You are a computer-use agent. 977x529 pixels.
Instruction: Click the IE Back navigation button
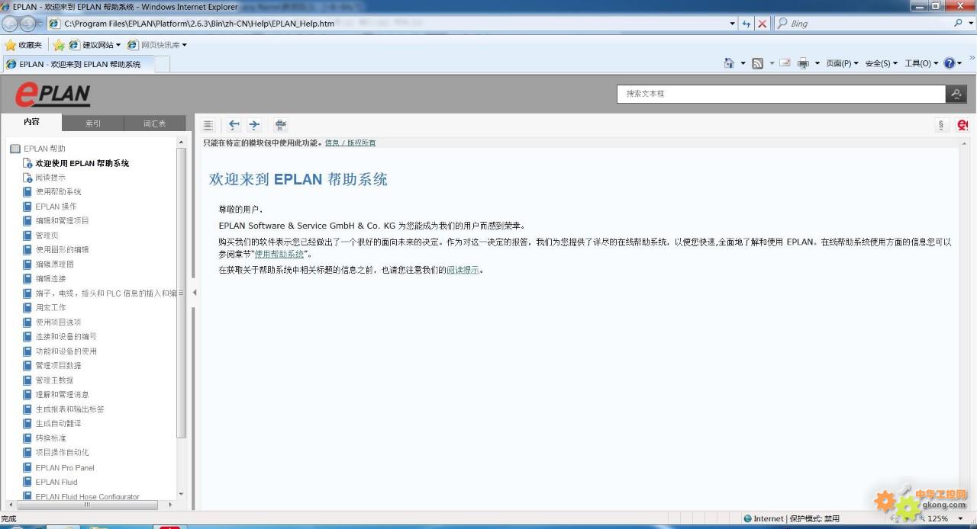tap(11, 24)
